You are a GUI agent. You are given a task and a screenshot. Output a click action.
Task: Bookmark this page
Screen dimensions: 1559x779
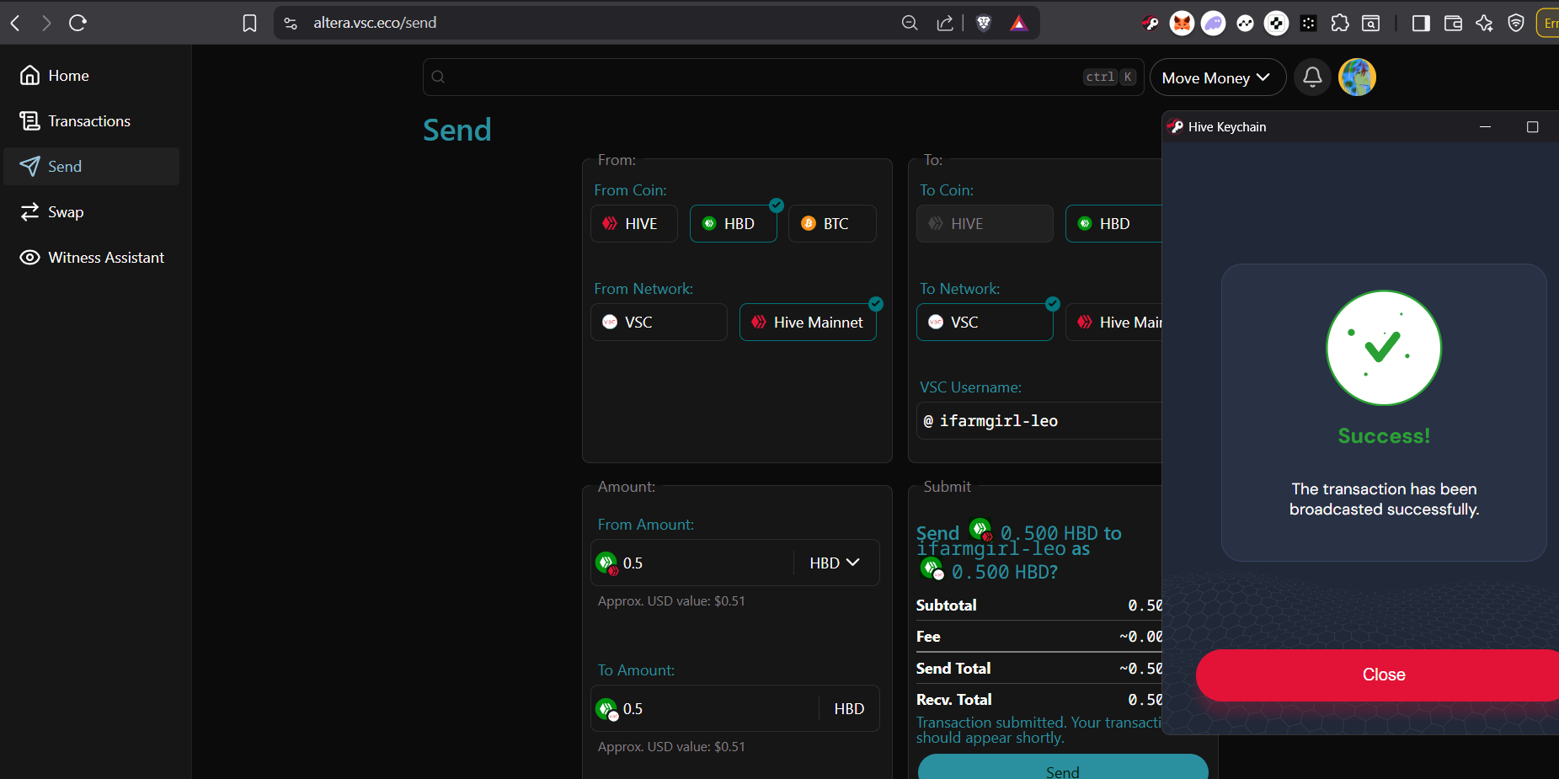(249, 23)
